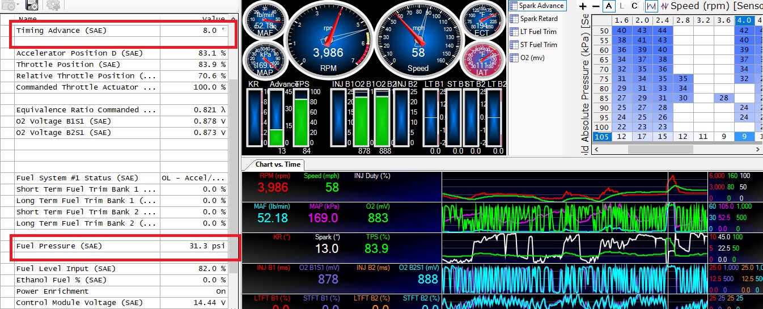Image resolution: width=763 pixels, height=309 pixels.
Task: Toggle the 'C' count mode button
Action: coord(634,6)
